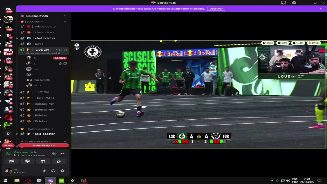Open the server icon with badge 32

[x=8, y=68]
